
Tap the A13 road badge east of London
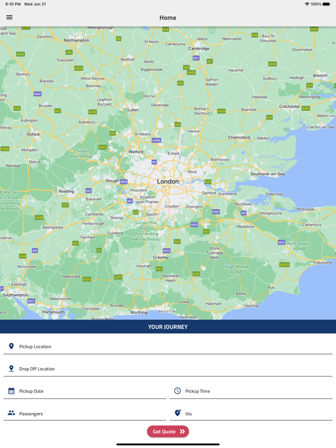[x=208, y=182]
